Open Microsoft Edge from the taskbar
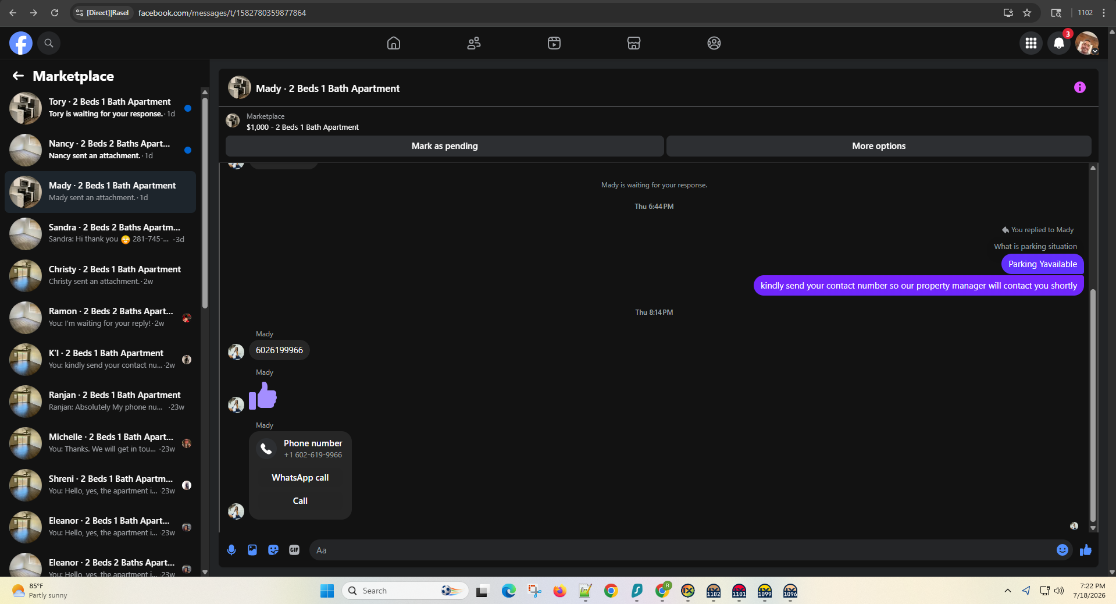The image size is (1116, 604). (509, 591)
